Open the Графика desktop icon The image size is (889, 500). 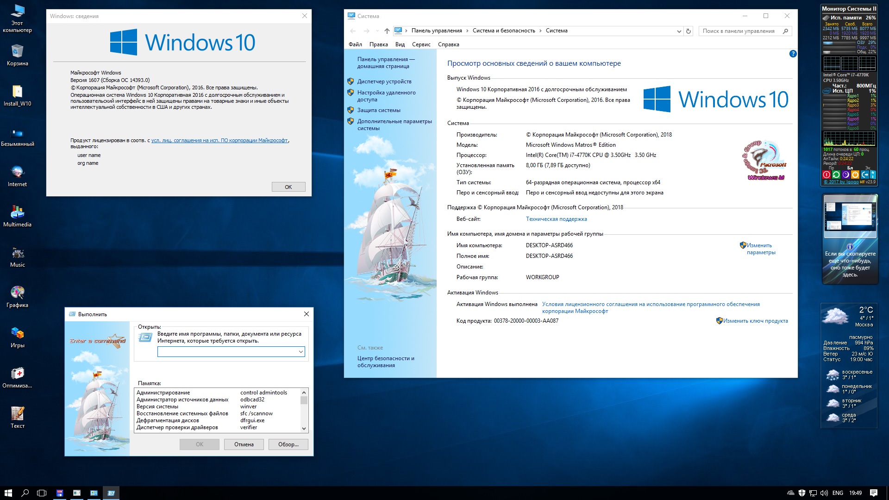[17, 293]
